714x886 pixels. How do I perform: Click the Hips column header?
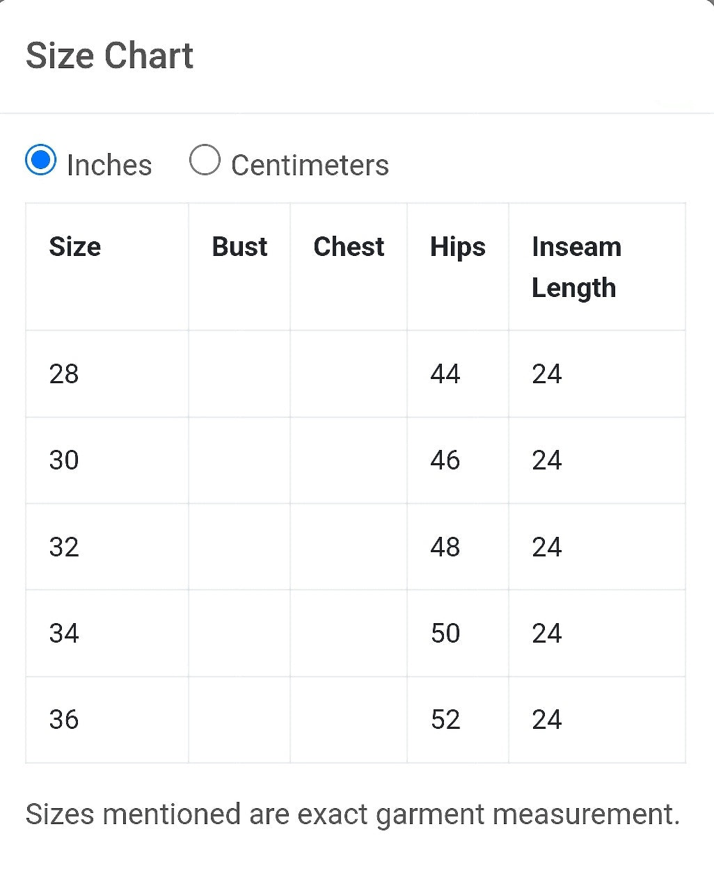pos(458,248)
